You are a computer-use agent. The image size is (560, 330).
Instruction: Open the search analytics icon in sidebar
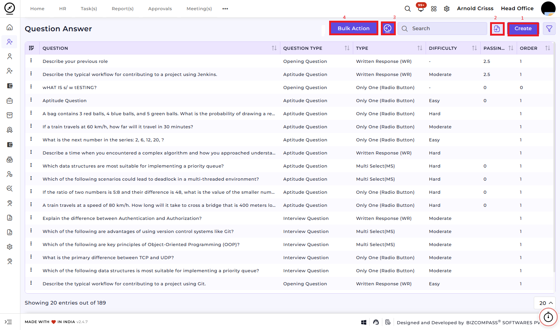[10, 189]
